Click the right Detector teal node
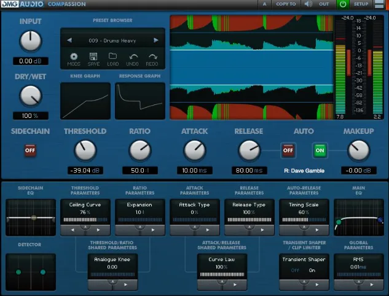Screen dimensions: 389x296 pos(43,272)
